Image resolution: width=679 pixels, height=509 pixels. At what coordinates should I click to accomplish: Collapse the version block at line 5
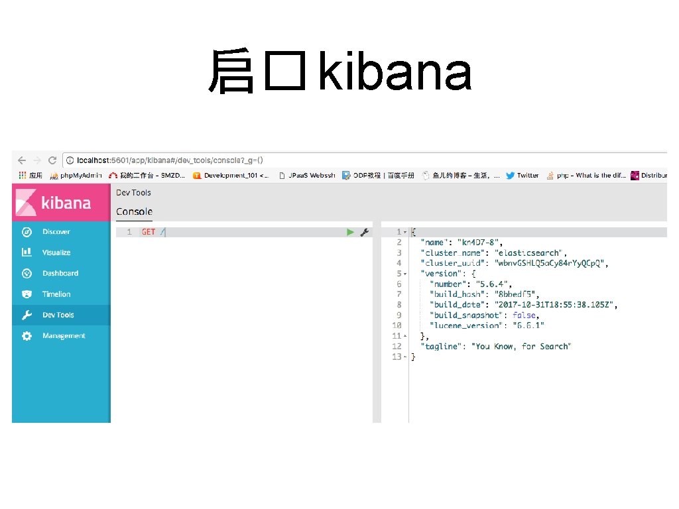pos(405,274)
